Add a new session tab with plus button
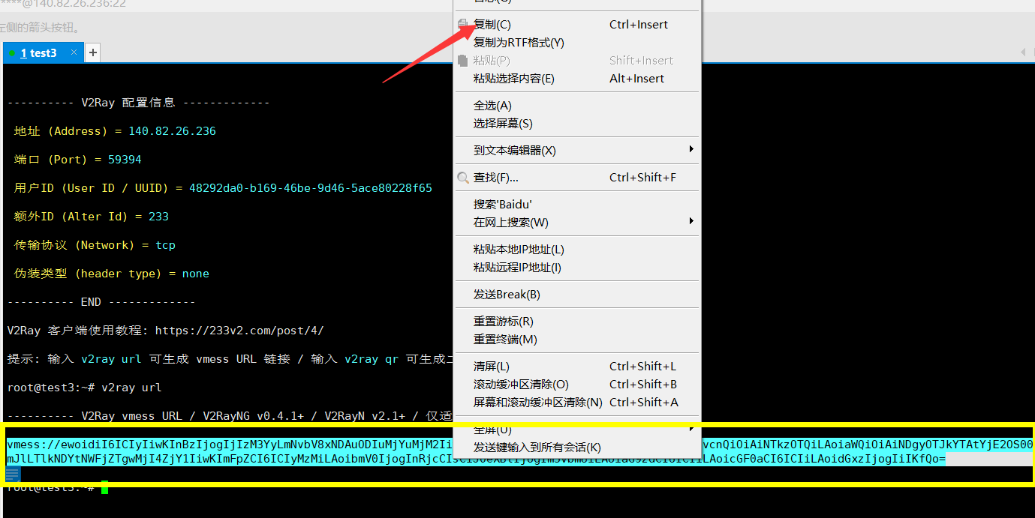 [x=92, y=52]
